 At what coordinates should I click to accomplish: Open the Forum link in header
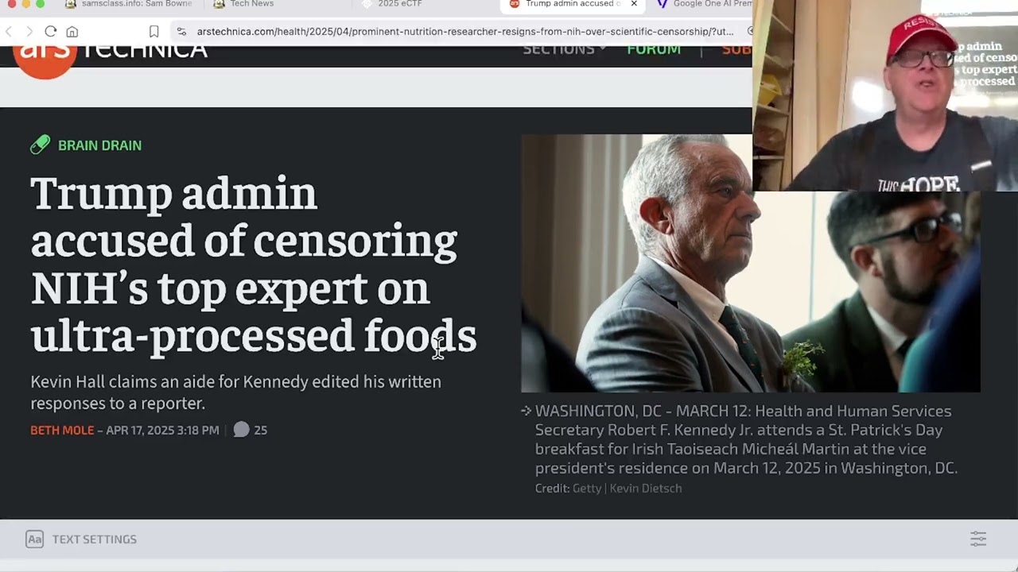click(654, 50)
